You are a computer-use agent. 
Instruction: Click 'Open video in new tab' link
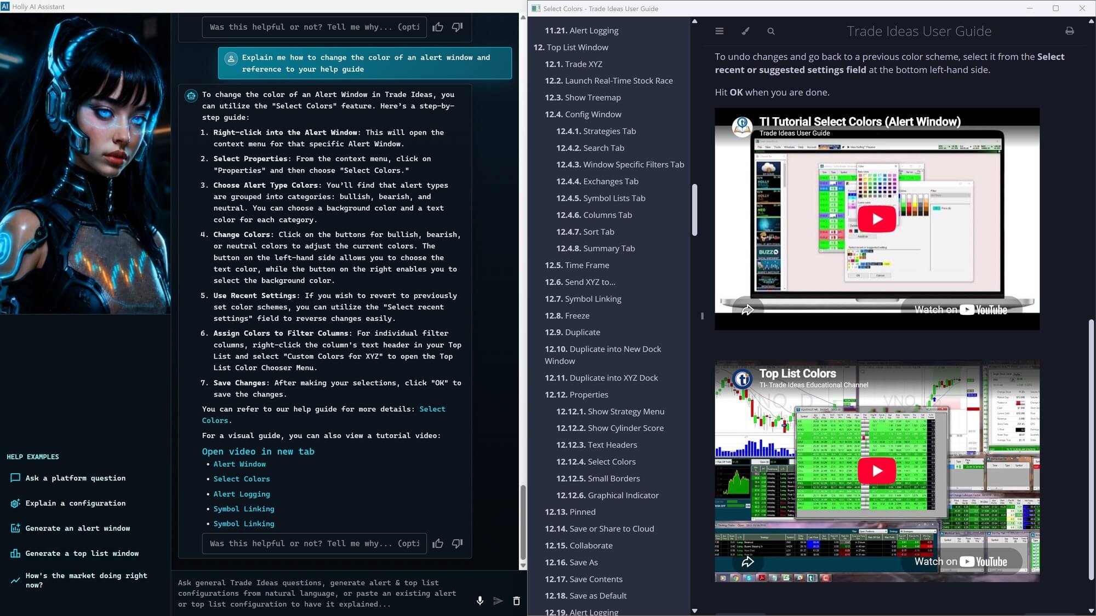[x=258, y=451]
